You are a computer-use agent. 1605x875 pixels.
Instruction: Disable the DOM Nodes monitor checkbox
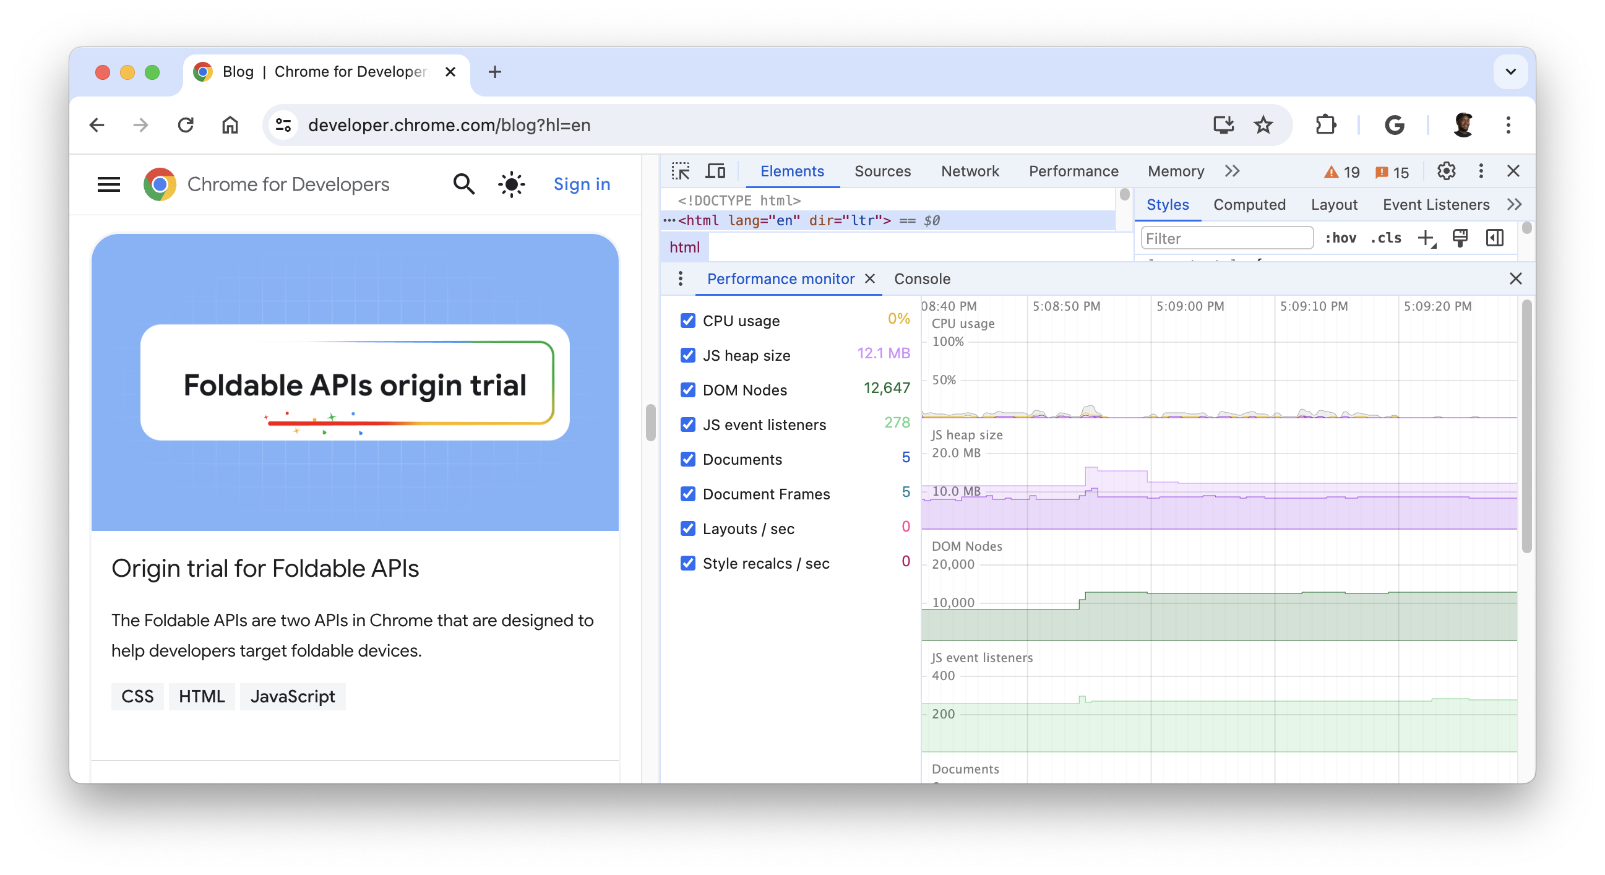687,389
